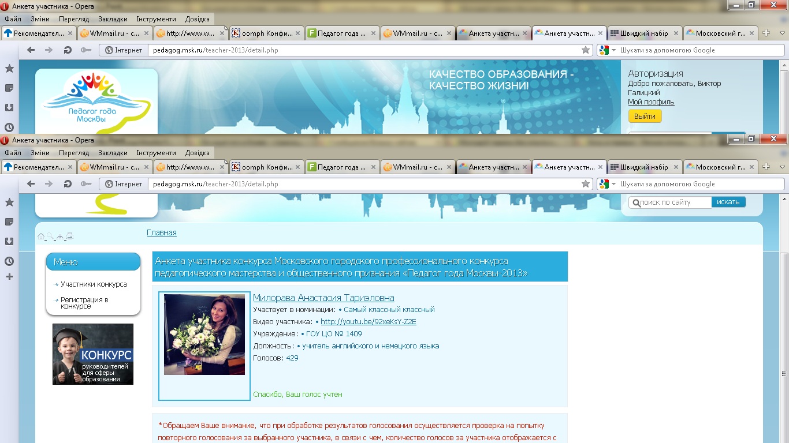Go back in the front Opera window

click(x=31, y=184)
